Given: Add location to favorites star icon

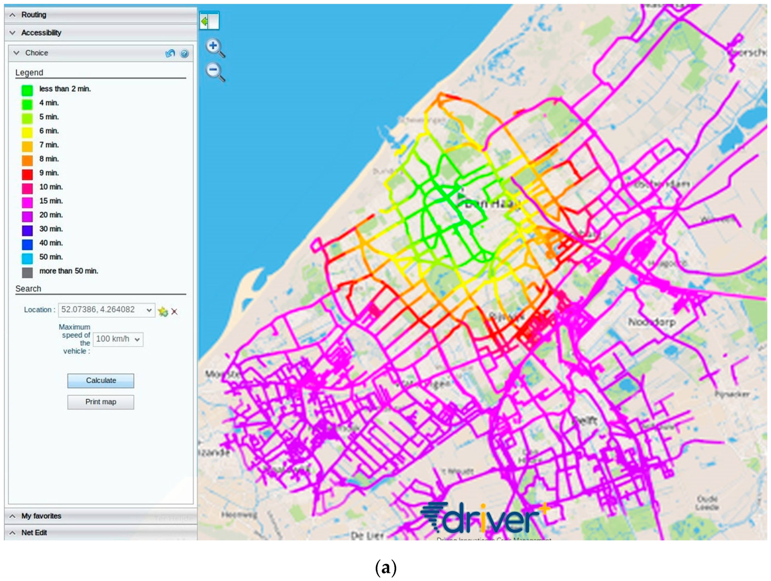Looking at the screenshot, I should 163,311.
